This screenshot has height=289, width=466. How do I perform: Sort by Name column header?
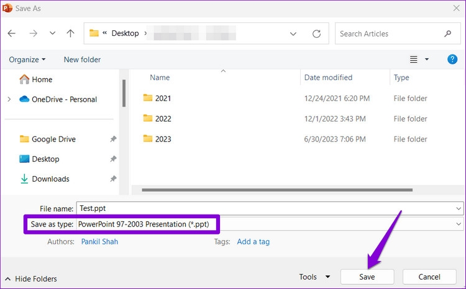(x=160, y=78)
